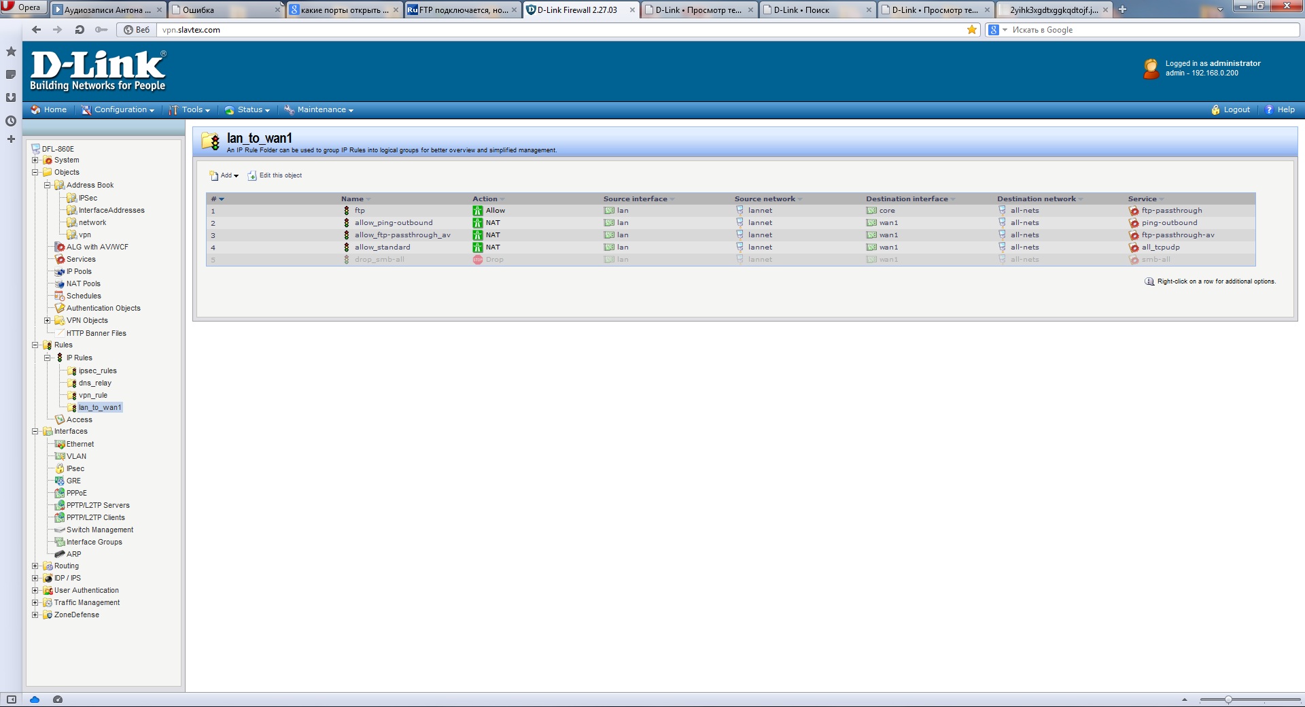The width and height of the screenshot is (1305, 707).
Task: Select the ftp rule row name
Action: click(x=360, y=211)
